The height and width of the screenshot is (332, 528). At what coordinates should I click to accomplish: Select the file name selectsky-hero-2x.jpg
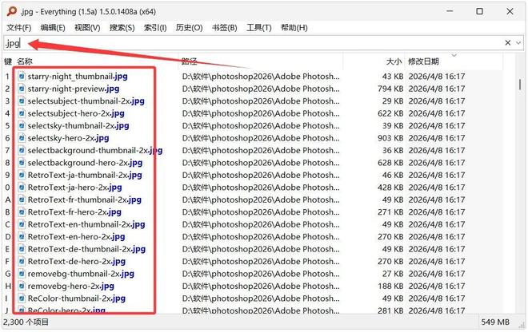click(x=68, y=138)
